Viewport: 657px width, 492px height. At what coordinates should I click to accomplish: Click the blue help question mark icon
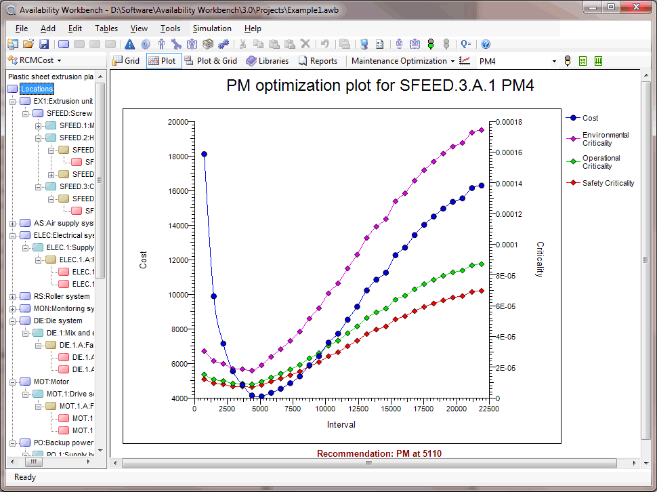486,44
